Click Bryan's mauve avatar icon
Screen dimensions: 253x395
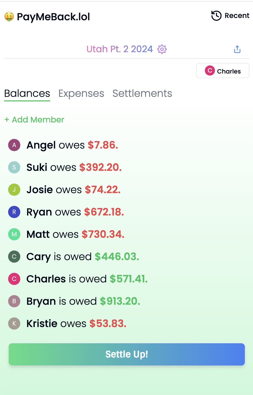(x=14, y=301)
